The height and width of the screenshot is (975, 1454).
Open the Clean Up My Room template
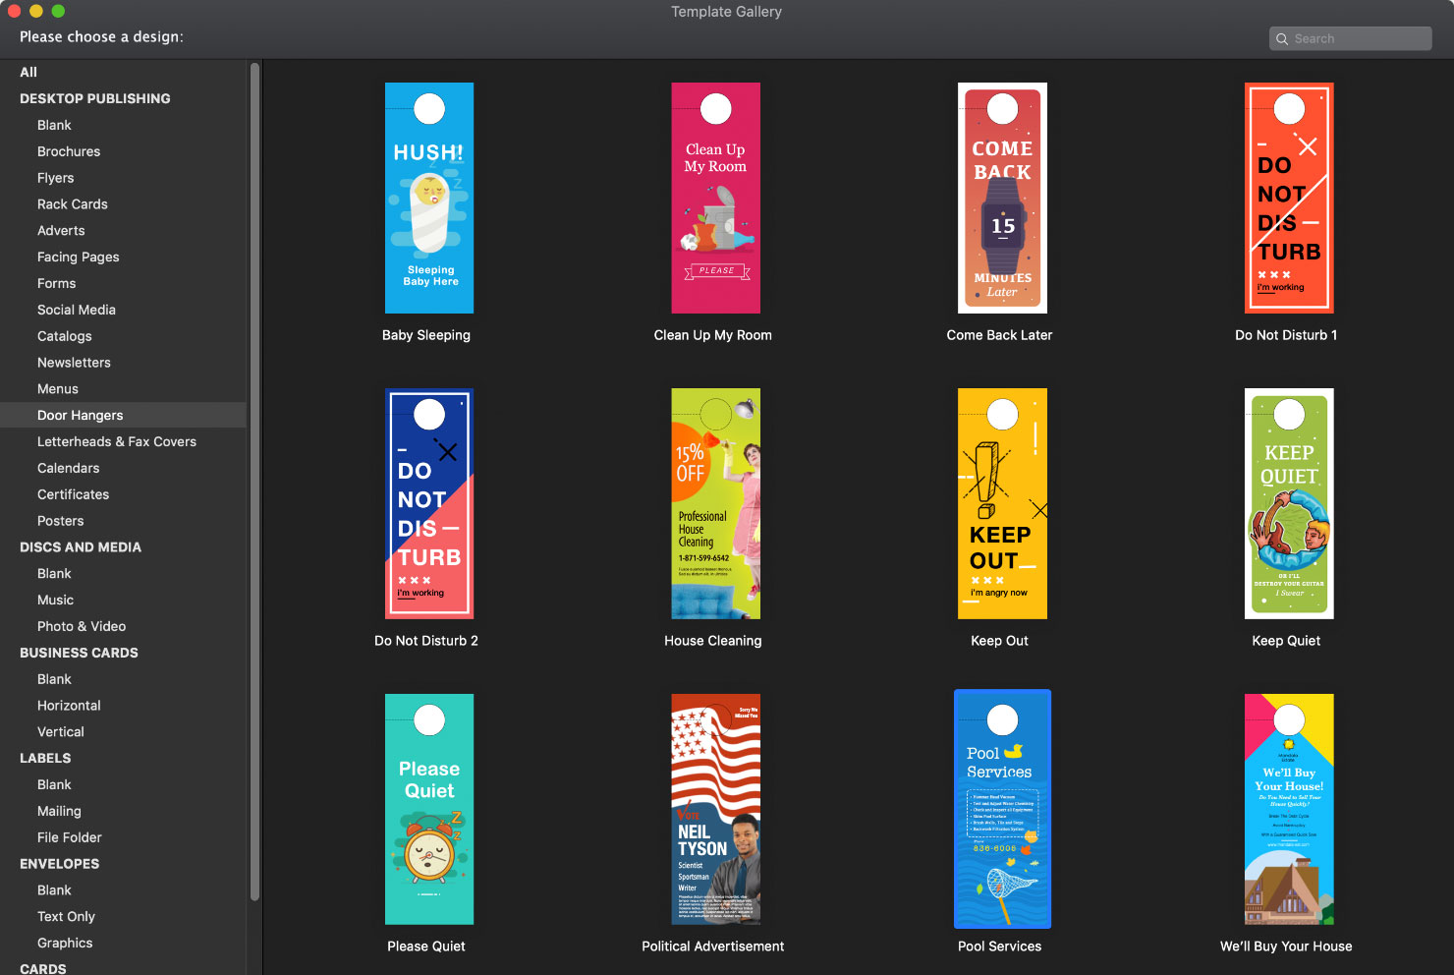[x=715, y=198]
